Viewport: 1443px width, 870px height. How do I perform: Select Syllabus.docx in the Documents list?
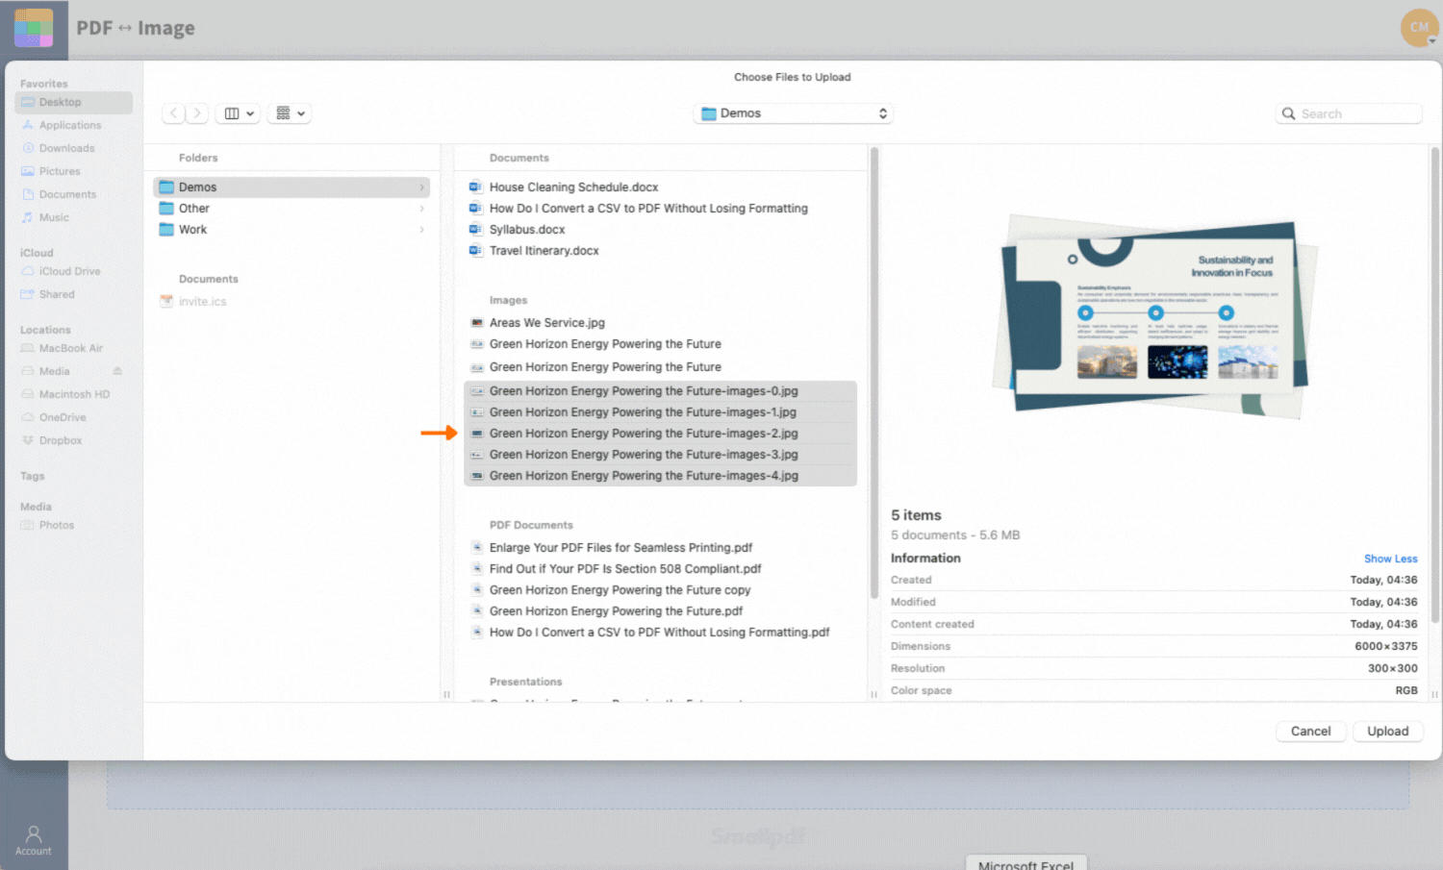pyautogui.click(x=527, y=229)
